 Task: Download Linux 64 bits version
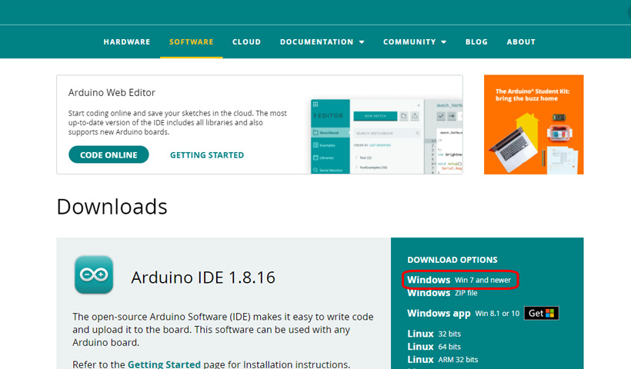[x=434, y=347]
